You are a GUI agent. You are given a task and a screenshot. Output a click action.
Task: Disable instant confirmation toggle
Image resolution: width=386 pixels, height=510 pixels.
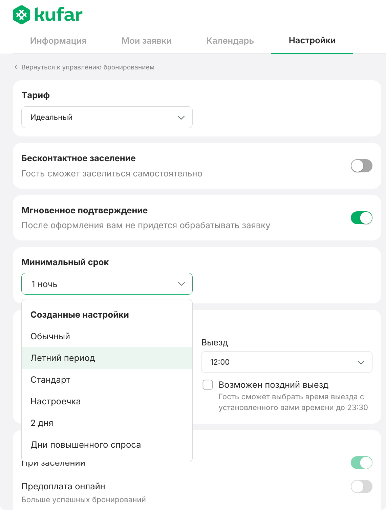[361, 218]
